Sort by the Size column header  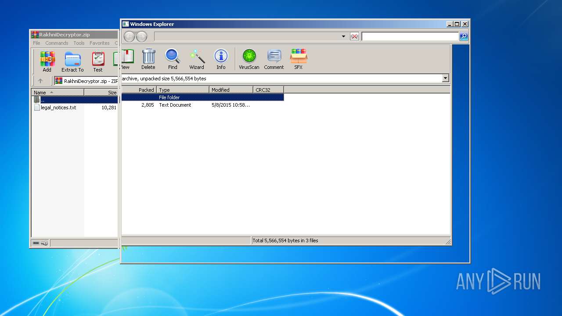coord(101,93)
